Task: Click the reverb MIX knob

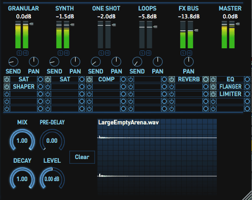Action: pyautogui.click(x=22, y=141)
